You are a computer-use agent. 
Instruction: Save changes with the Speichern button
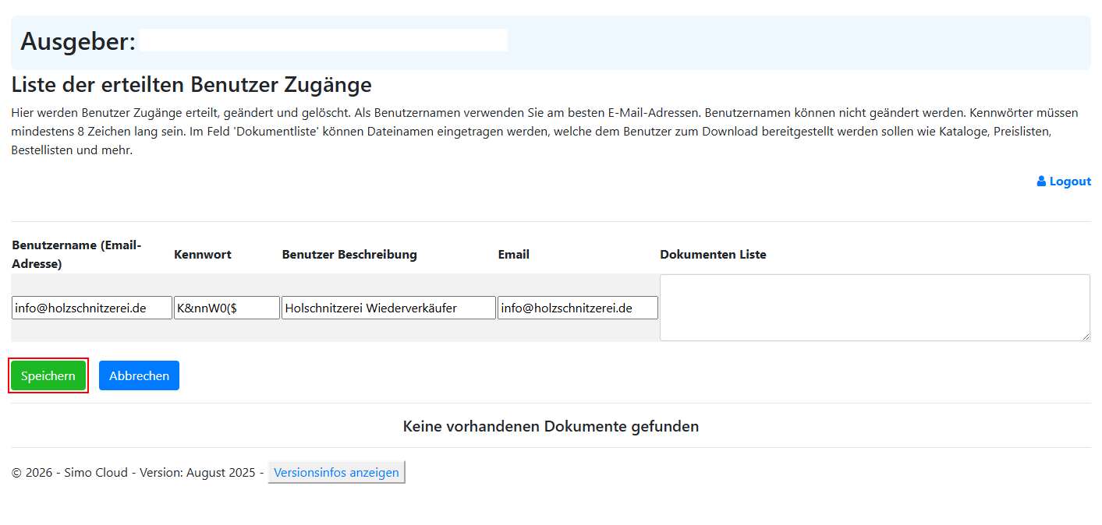coord(48,375)
